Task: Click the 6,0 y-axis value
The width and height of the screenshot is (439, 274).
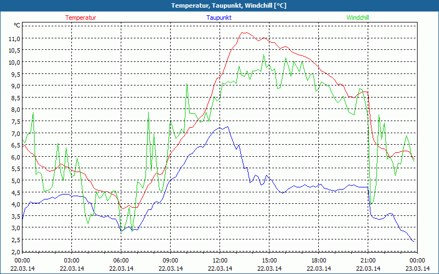Action: pyautogui.click(x=15, y=157)
